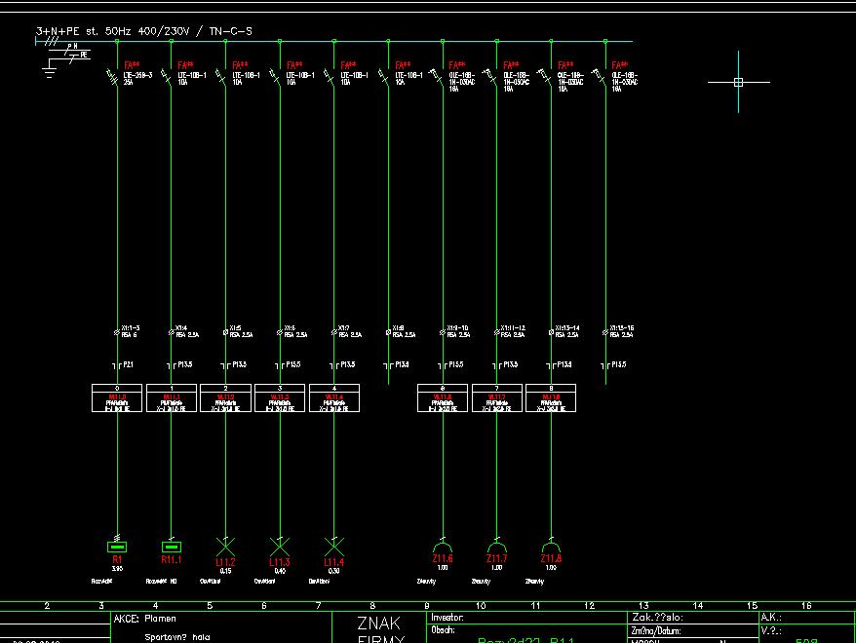
Task: Select cable box numbered 7
Action: click(x=497, y=398)
